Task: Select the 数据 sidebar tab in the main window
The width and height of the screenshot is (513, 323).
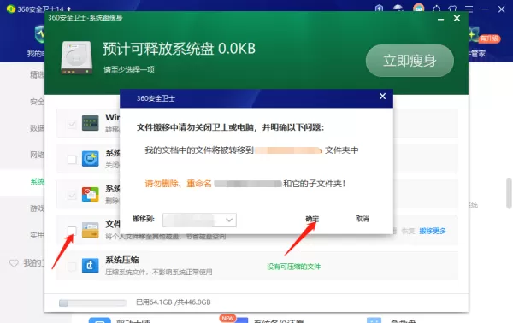Action: tap(37, 128)
